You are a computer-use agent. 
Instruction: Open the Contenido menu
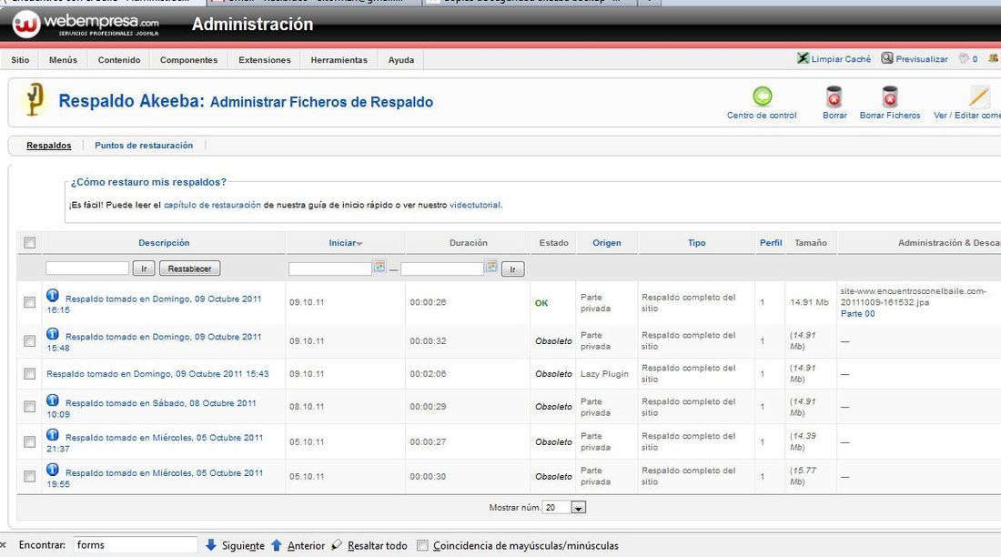pyautogui.click(x=119, y=59)
